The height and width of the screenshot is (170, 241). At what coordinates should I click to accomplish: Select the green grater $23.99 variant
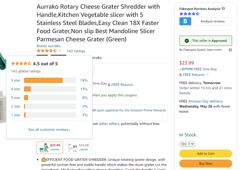tap(50, 148)
